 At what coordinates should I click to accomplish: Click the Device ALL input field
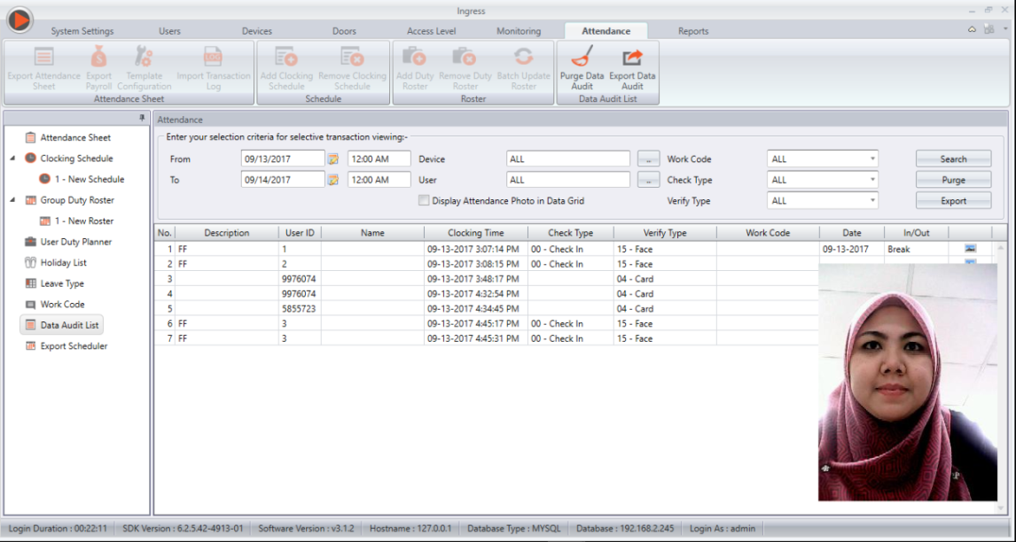coord(567,159)
